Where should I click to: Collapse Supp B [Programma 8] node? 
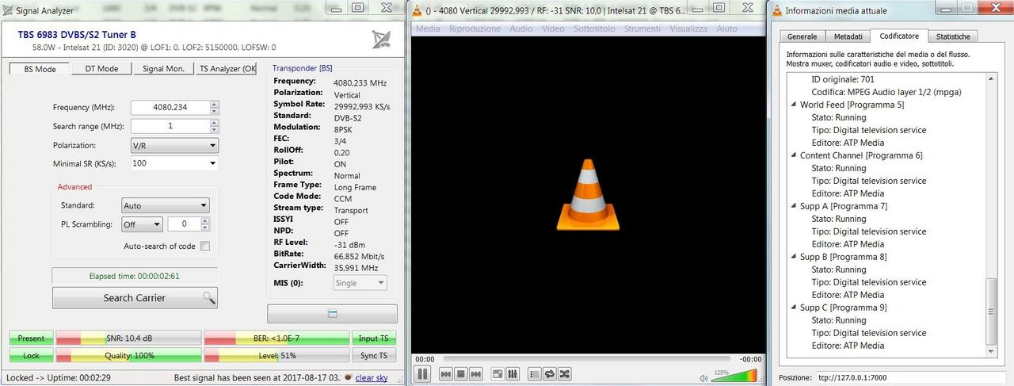793,257
